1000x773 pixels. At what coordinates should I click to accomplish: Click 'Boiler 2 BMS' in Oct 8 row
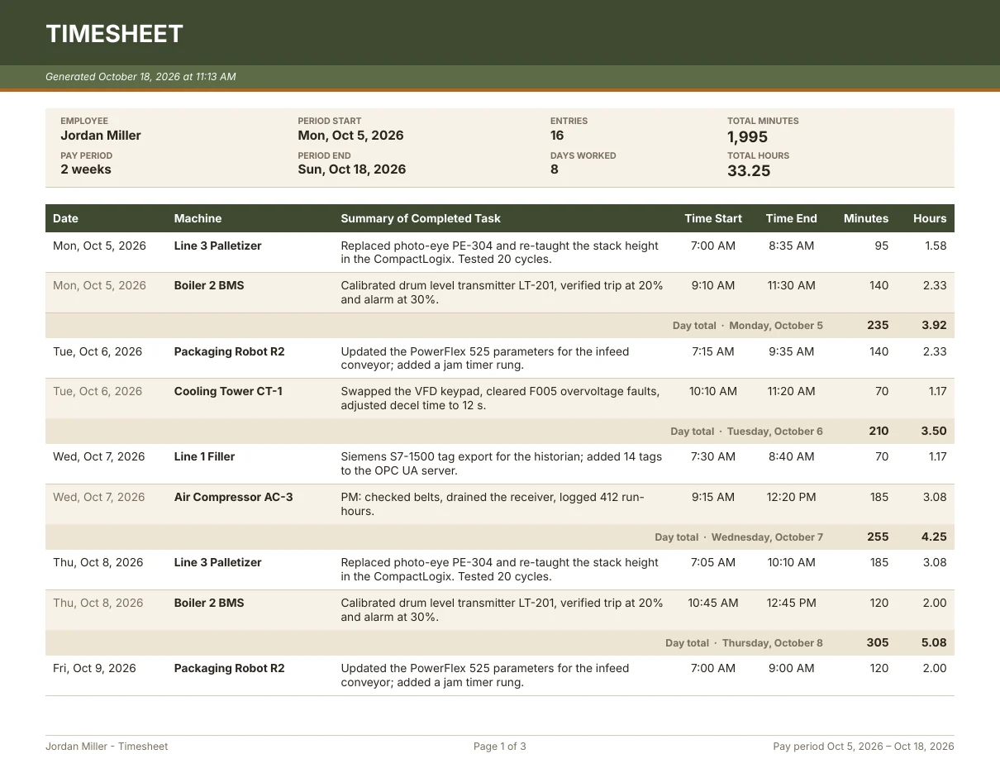(x=209, y=603)
